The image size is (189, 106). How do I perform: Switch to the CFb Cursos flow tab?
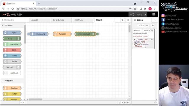pyautogui.click(x=61, y=20)
